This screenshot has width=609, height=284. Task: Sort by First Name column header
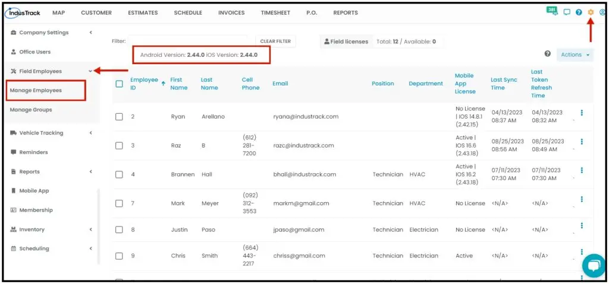coord(178,84)
